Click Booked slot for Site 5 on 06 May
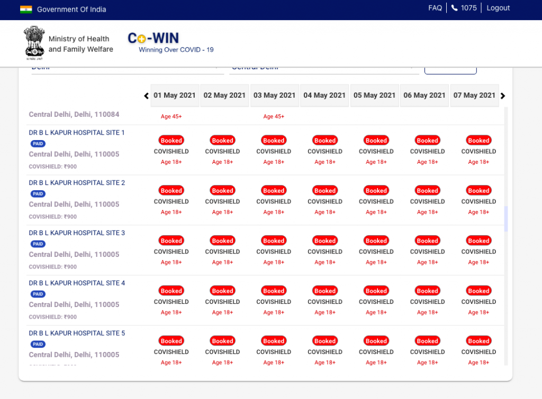 pos(428,341)
